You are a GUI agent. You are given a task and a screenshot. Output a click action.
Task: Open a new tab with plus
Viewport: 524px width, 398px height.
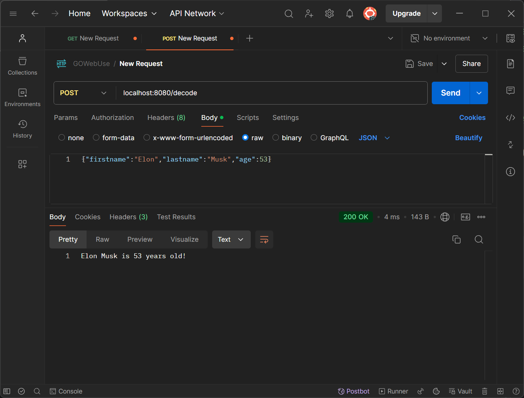(x=250, y=38)
